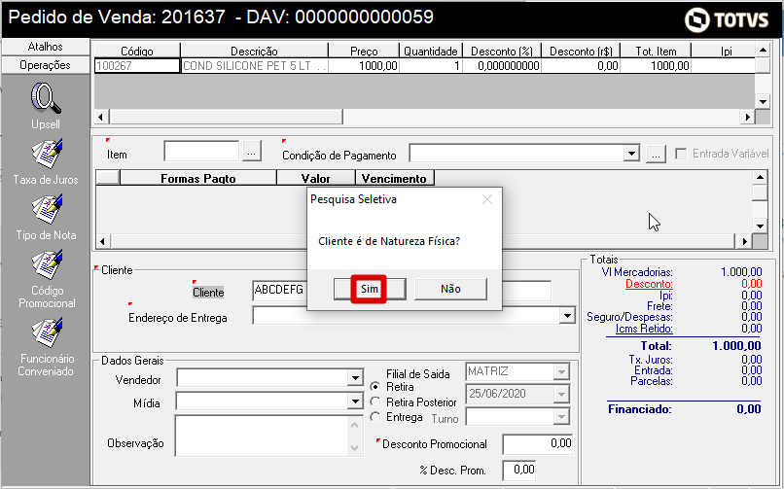
Task: Click the Quantidade column header
Action: click(x=431, y=51)
